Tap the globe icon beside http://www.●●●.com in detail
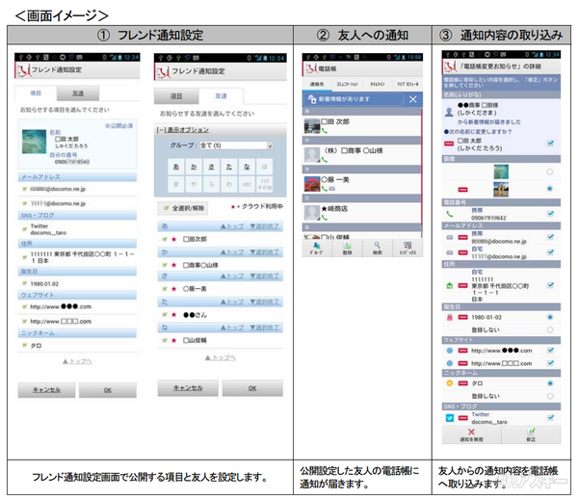 (449, 351)
